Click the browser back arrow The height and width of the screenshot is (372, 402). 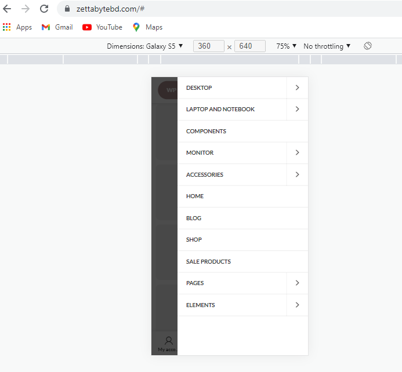click(x=7, y=9)
